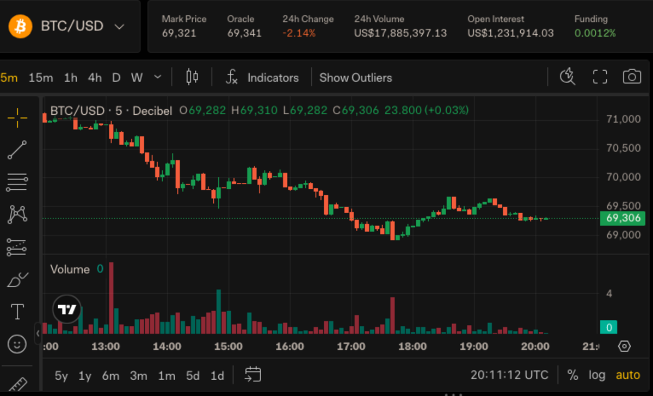Switch to the 15m timeframe
Image resolution: width=653 pixels, height=396 pixels.
pyautogui.click(x=41, y=78)
